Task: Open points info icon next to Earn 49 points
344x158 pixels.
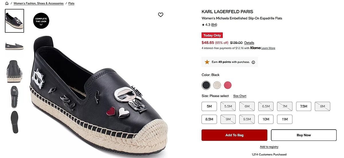Action: [x=253, y=62]
